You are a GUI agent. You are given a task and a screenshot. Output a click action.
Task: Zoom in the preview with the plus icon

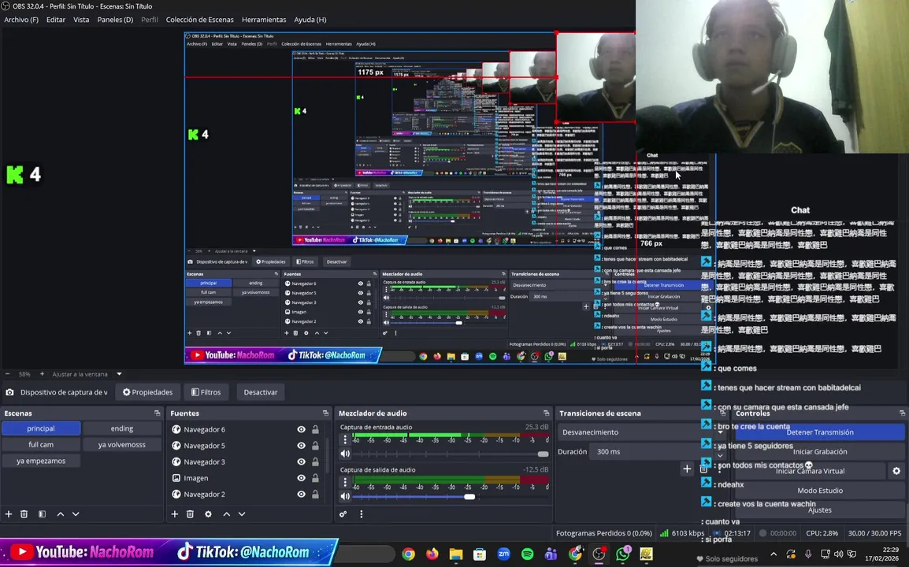coord(42,375)
